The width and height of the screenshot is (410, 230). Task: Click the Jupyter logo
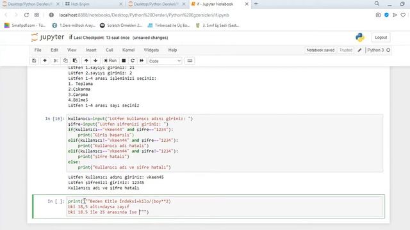click(47, 37)
